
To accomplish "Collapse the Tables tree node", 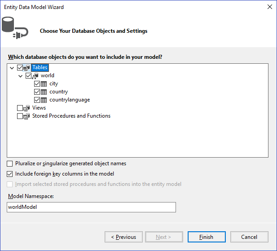I will pyautogui.click(x=12, y=68).
